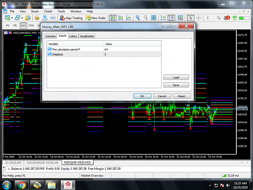The image size is (253, 190).
Task: Open the Windows Start button
Action: pyautogui.click(x=6, y=185)
